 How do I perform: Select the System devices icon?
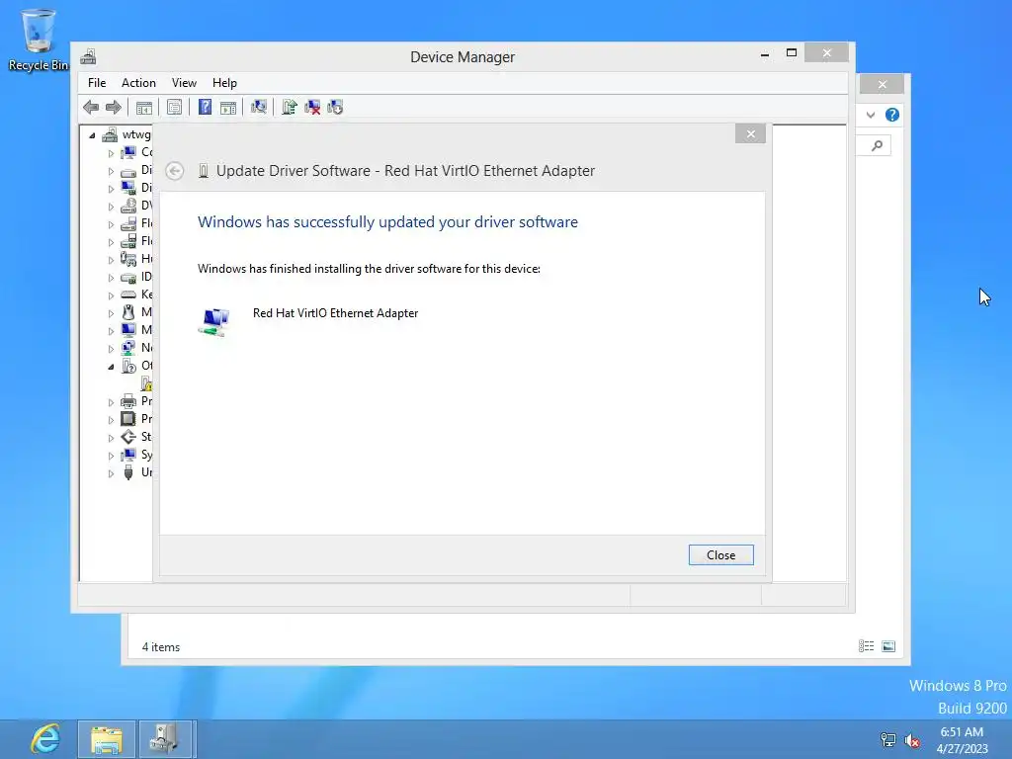[128, 455]
